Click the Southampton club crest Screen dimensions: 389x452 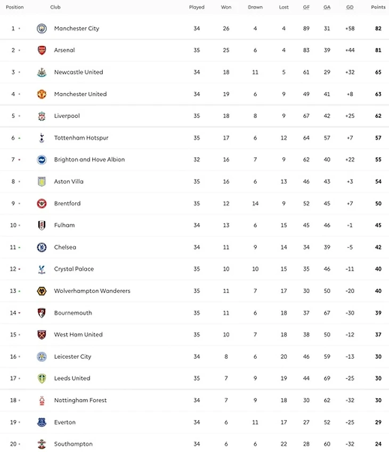[x=42, y=444]
